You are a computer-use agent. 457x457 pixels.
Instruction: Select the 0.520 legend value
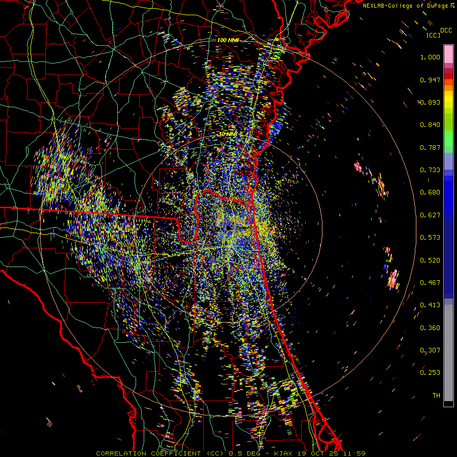click(x=430, y=260)
